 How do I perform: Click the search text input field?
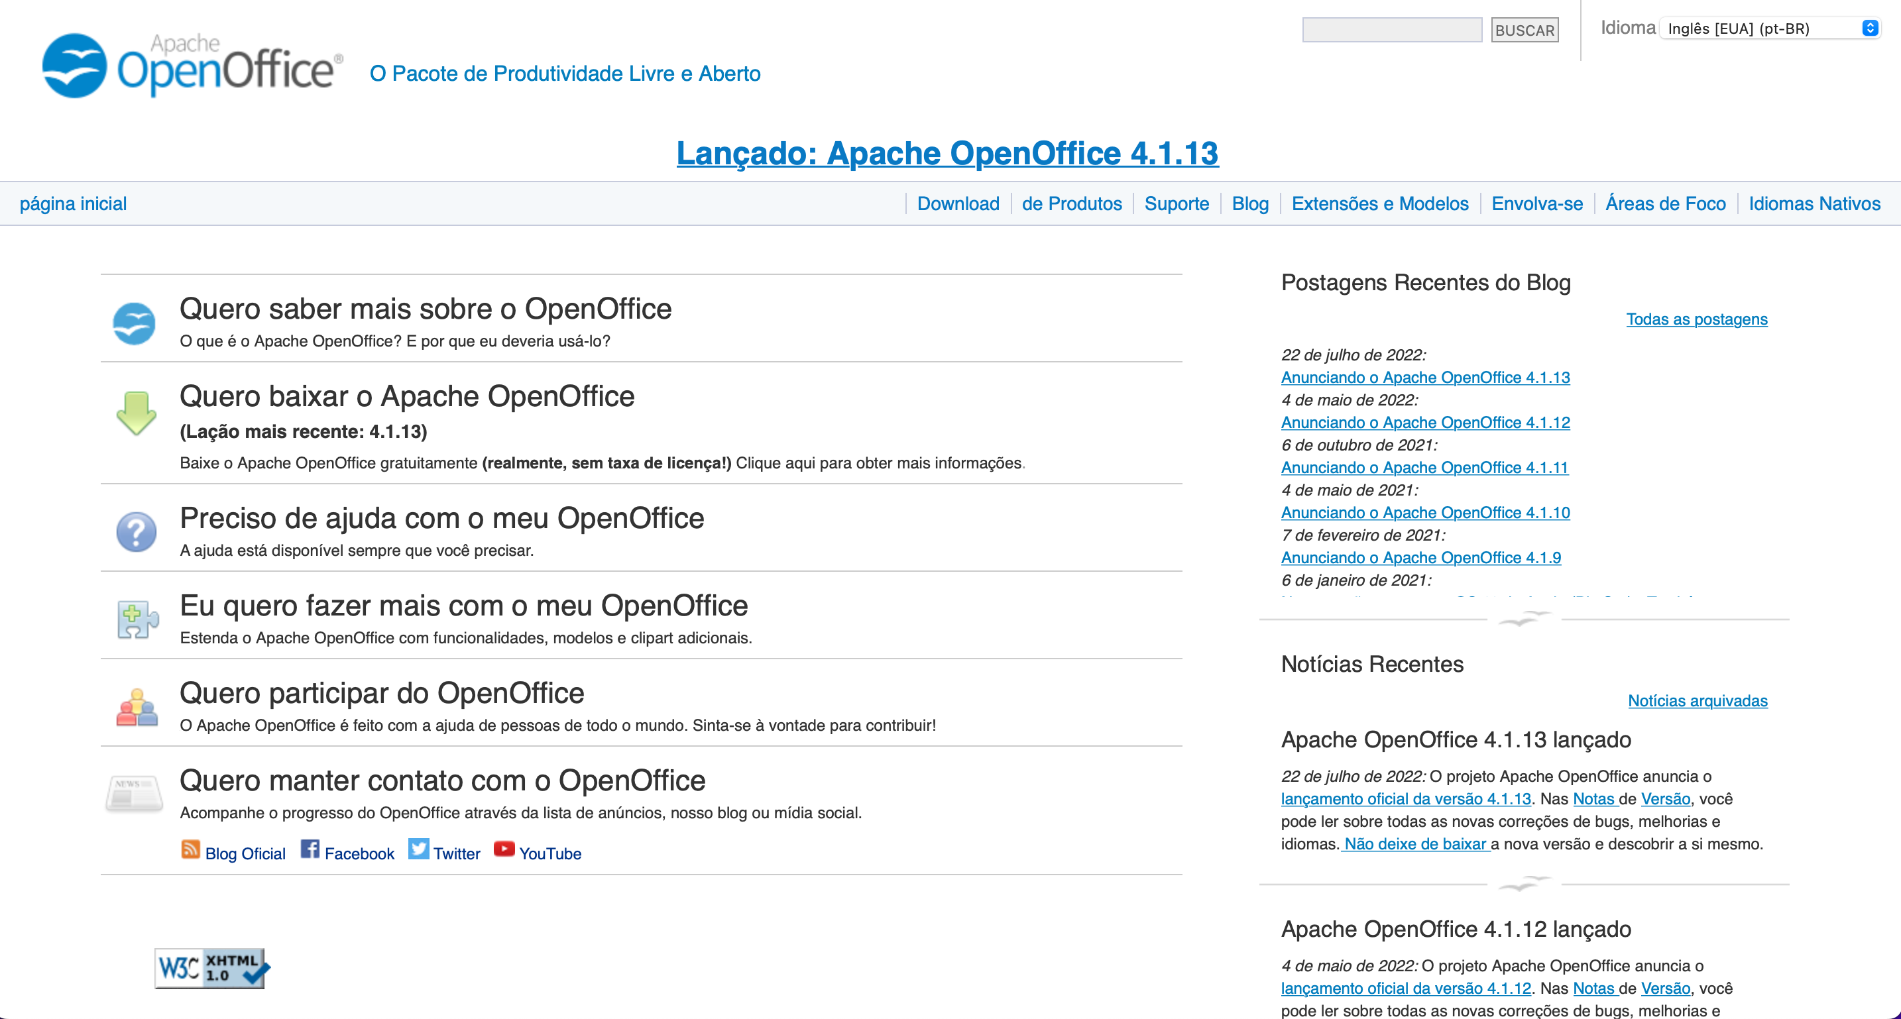(1392, 30)
